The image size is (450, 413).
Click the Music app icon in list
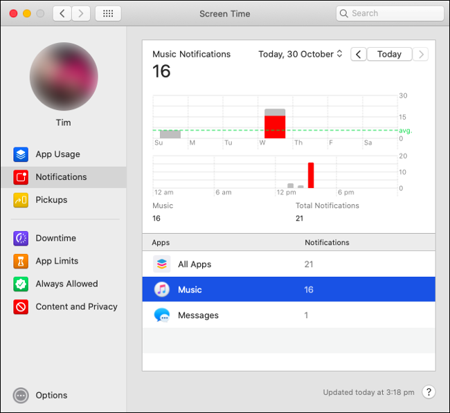162,289
